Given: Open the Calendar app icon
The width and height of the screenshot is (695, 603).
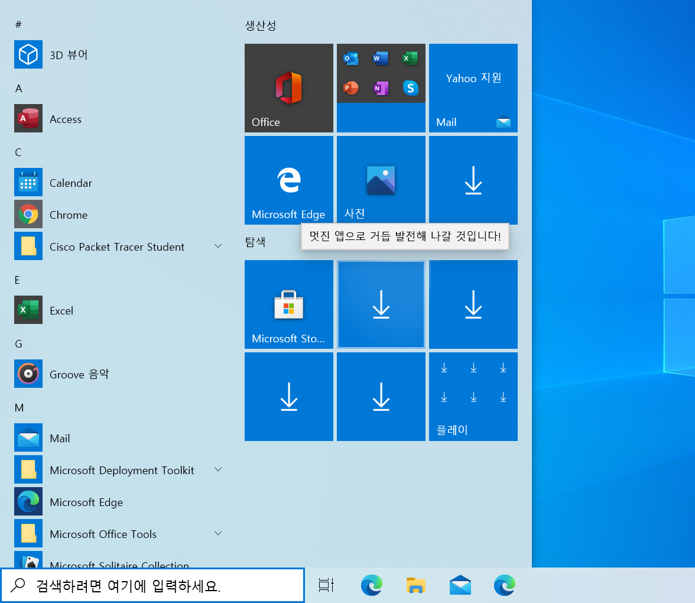Looking at the screenshot, I should tap(28, 182).
